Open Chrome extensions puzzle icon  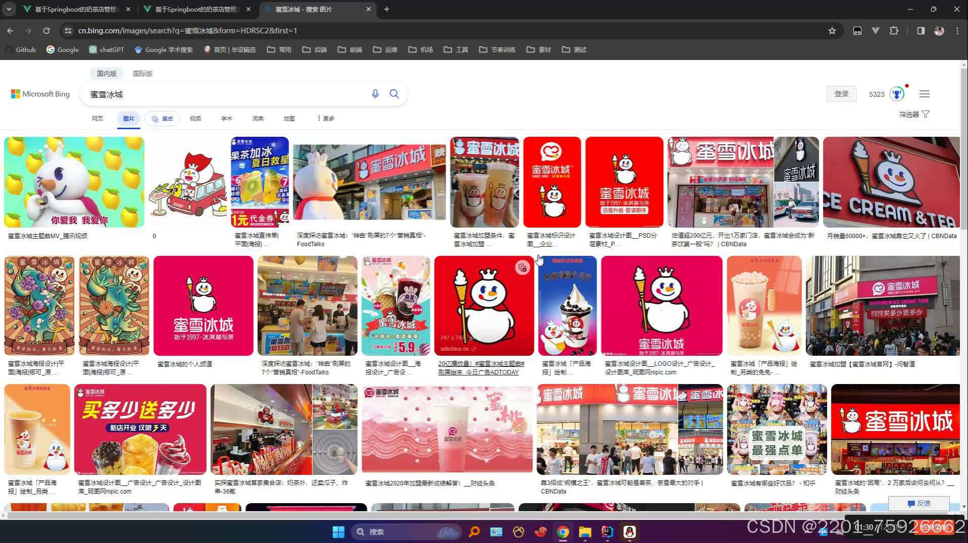(894, 31)
